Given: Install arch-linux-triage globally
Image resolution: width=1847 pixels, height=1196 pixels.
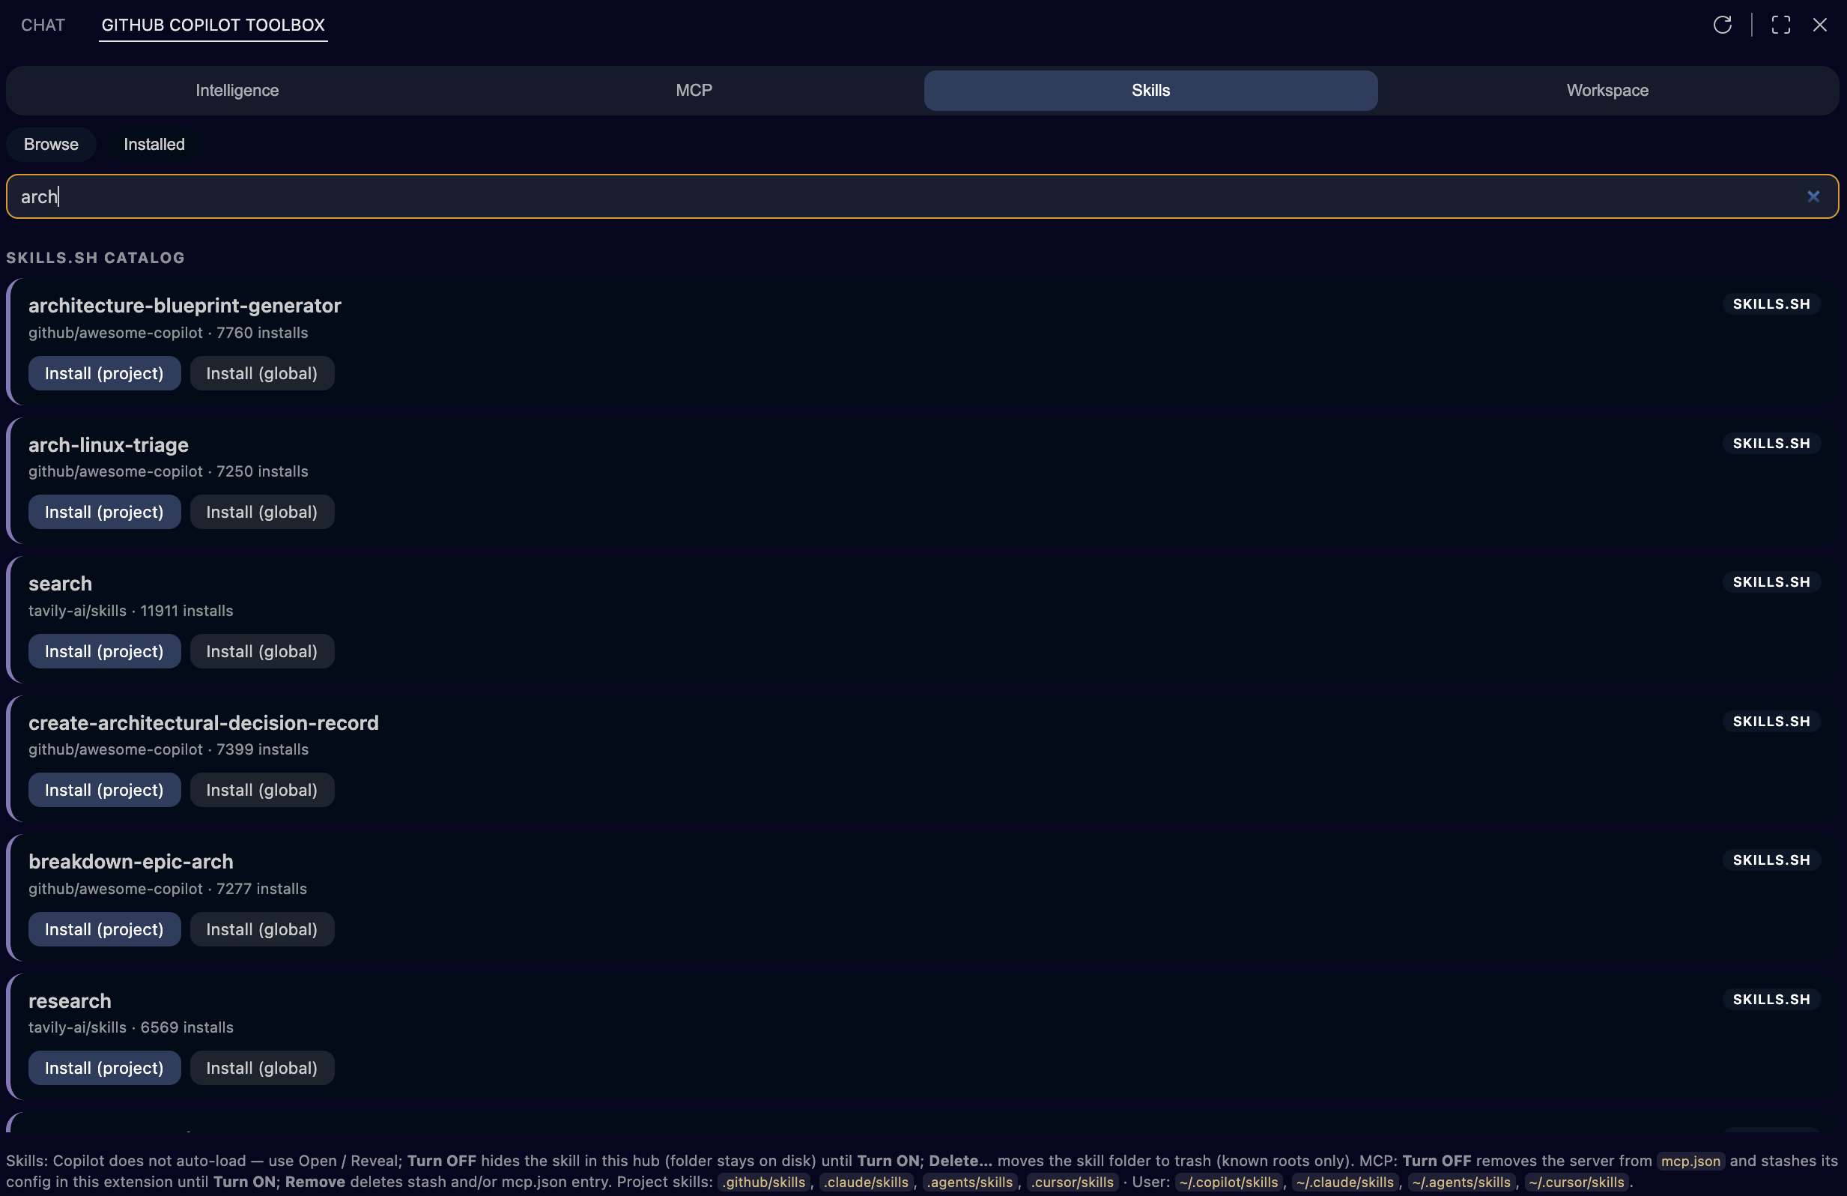Looking at the screenshot, I should tap(261, 513).
